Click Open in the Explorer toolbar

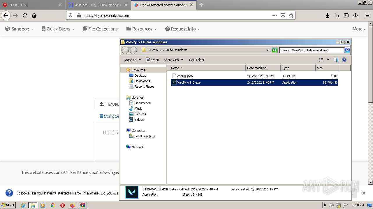152,60
